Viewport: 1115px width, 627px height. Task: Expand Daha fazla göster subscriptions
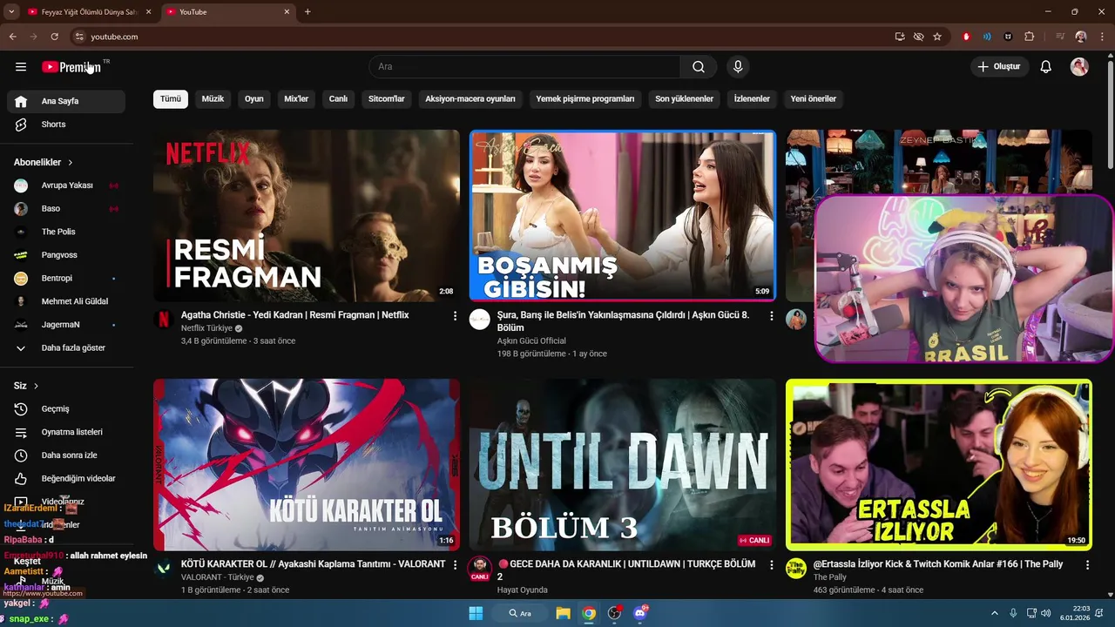pos(66,348)
